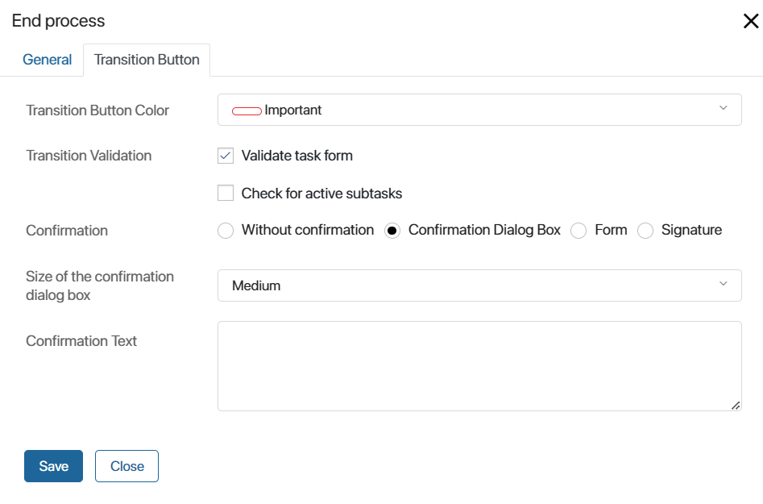Click the Important option text in color selector
Viewport: 763px width, 504px height.
(x=293, y=110)
